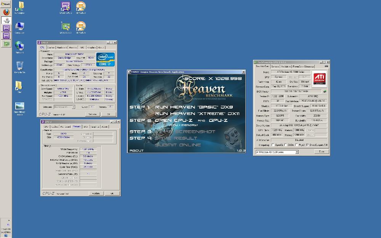Open the Recycle Bin icon

coord(19,67)
